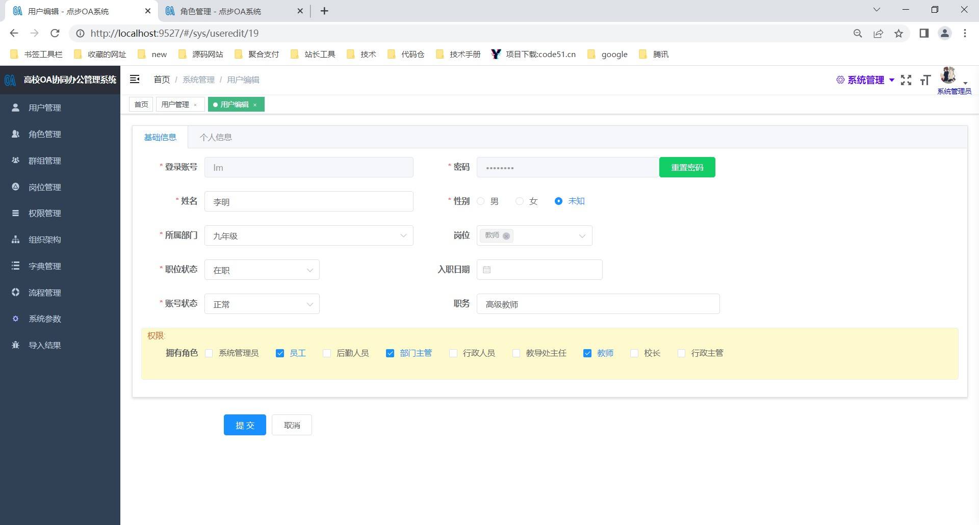The width and height of the screenshot is (979, 525).
Task: Click the 提交 submit button
Action: (245, 425)
